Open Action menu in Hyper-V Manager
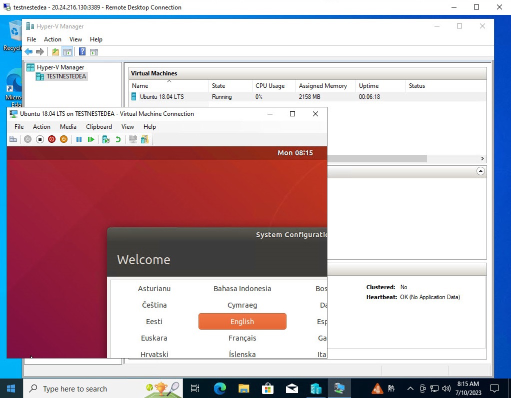This screenshot has width=511, height=398. pos(53,39)
